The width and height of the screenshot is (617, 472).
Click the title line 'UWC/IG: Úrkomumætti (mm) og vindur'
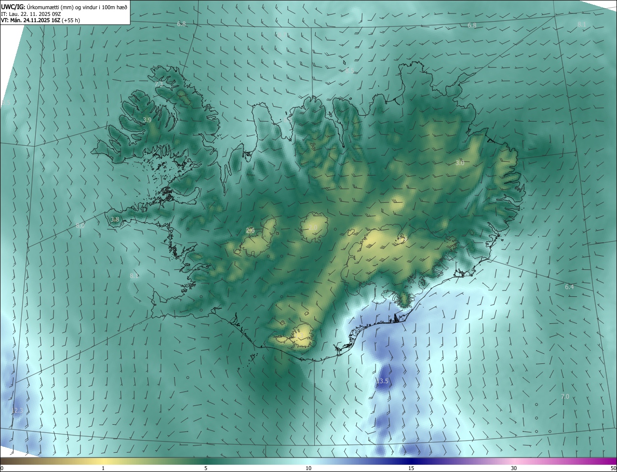point(65,6)
